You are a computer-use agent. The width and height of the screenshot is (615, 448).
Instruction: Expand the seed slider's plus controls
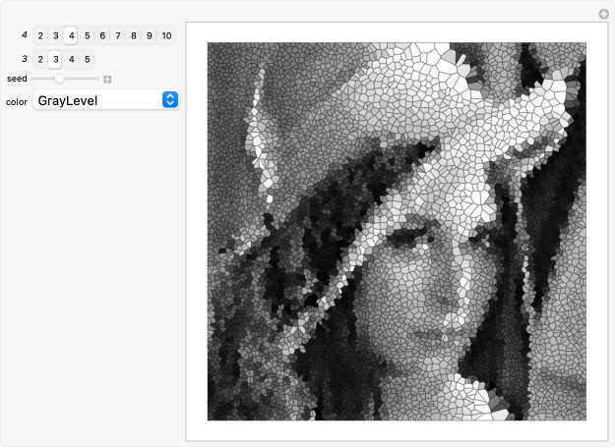[x=107, y=79]
